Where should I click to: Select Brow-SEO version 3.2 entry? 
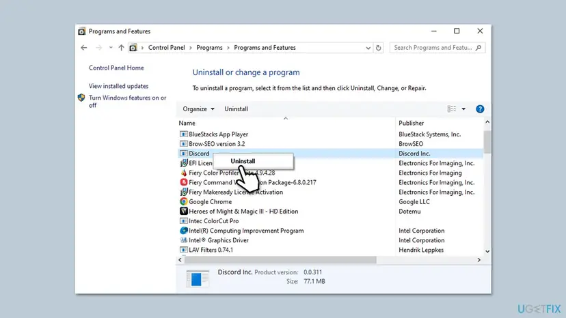[x=217, y=144]
